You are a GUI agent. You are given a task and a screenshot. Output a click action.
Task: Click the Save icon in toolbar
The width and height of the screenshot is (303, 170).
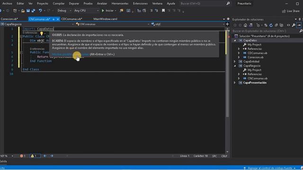28,10
